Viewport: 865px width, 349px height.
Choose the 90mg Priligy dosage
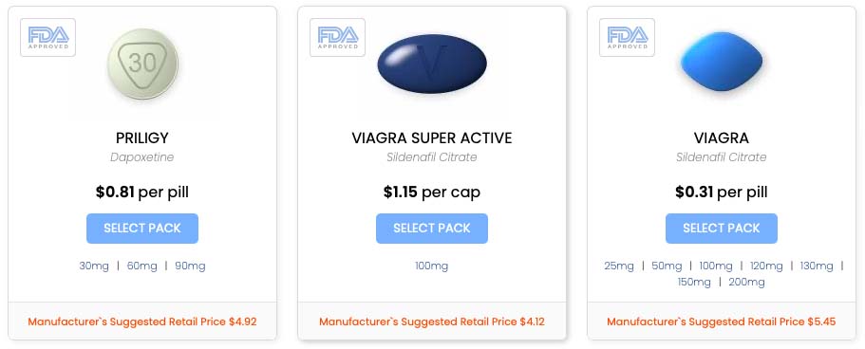coord(190,266)
